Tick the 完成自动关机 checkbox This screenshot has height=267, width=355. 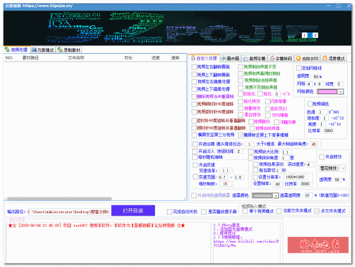(169, 212)
